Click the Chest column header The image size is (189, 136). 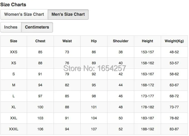tap(40, 41)
